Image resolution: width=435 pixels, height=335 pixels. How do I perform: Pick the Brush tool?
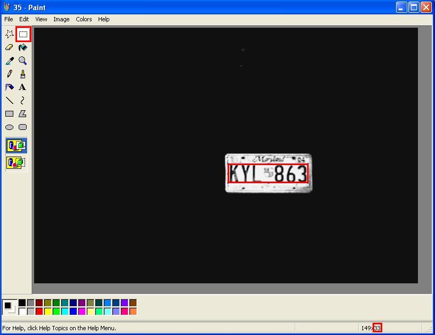23,74
